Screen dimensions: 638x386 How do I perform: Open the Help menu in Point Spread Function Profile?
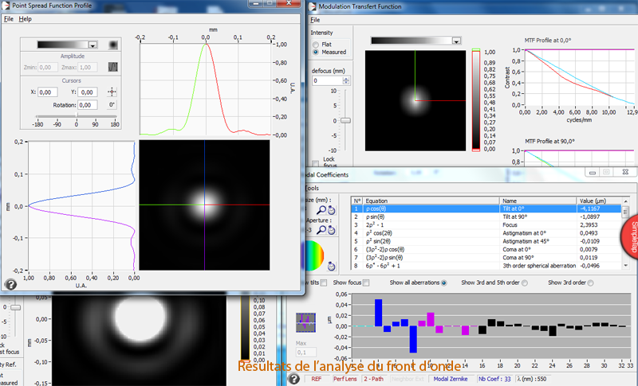pyautogui.click(x=26, y=19)
